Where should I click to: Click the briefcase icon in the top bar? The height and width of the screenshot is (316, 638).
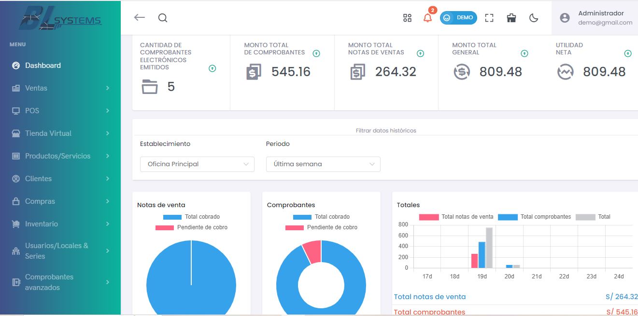511,18
